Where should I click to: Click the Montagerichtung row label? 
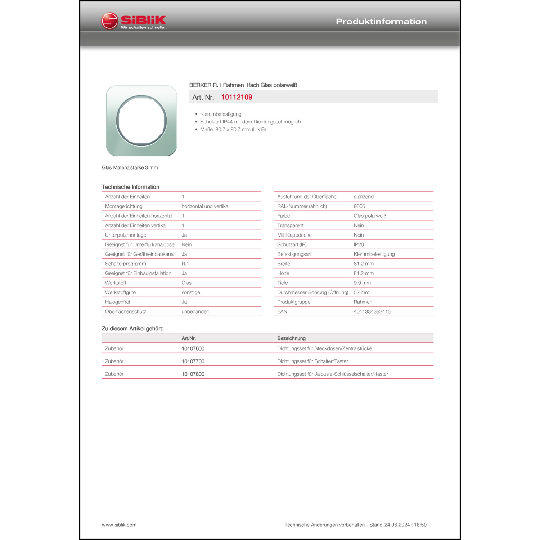123,206
